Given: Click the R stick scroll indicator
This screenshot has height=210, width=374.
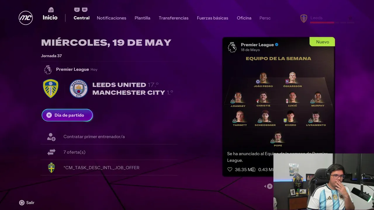Looking at the screenshot, I should coord(270,186).
